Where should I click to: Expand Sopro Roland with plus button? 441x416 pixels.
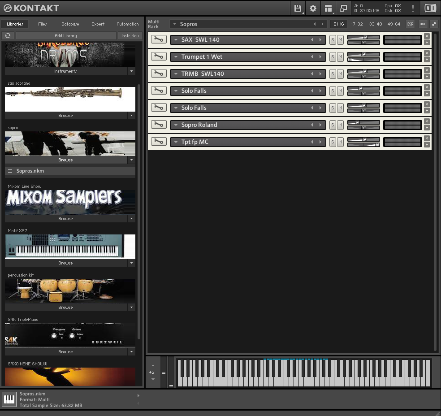click(427, 128)
